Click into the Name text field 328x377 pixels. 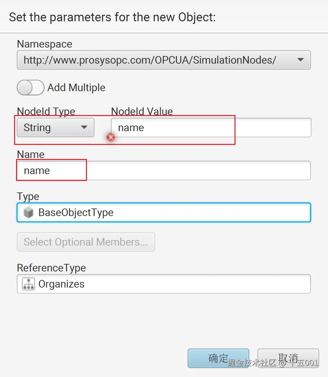[x=163, y=170]
